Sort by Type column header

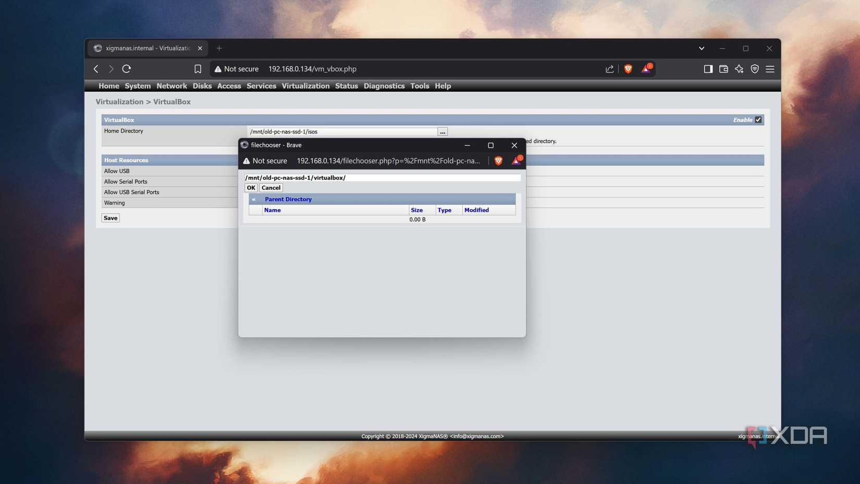445,210
